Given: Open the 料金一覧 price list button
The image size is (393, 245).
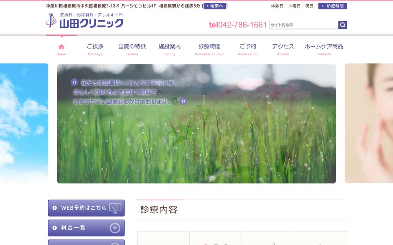Looking at the screenshot, I should point(86,228).
